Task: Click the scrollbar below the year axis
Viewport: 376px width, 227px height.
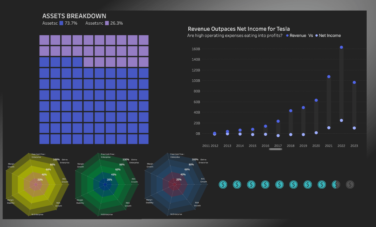Action: [x=276, y=149]
